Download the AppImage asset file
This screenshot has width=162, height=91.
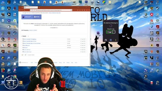[x=30, y=39]
